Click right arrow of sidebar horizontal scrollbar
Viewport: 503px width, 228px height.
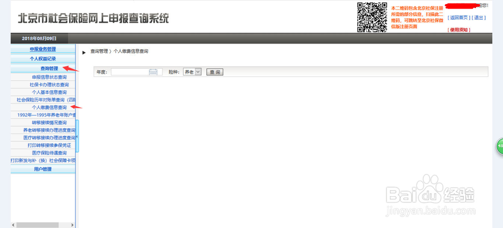[72, 225]
